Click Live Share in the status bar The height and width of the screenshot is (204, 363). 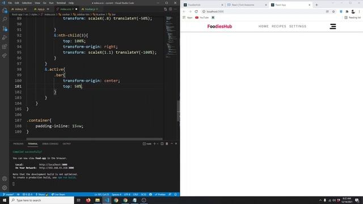pos(58,194)
